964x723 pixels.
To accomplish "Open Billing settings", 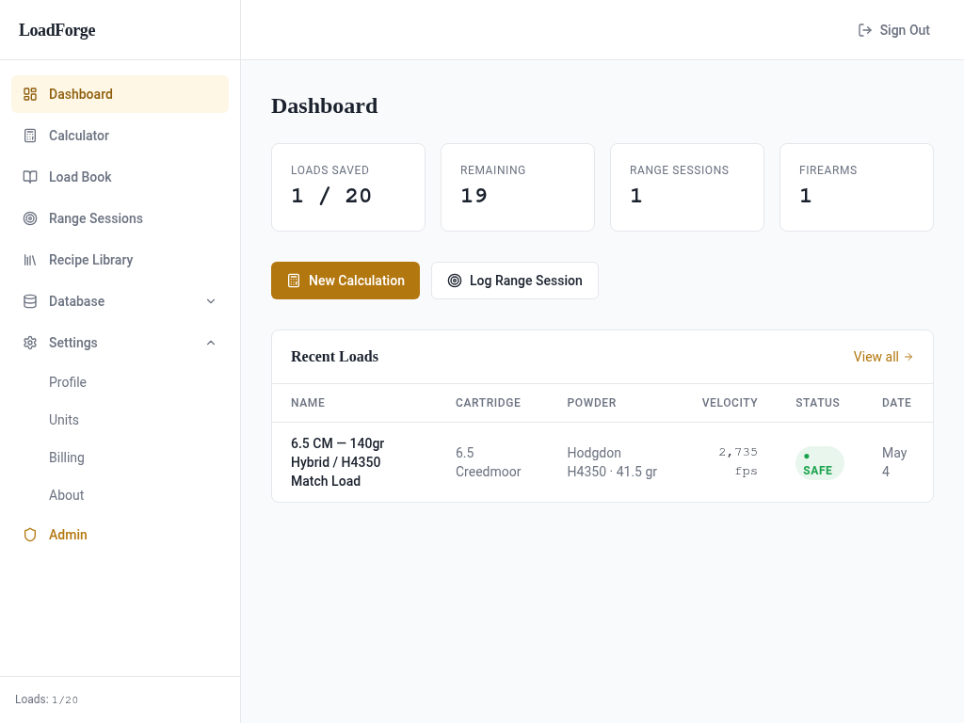I will click(x=67, y=458).
